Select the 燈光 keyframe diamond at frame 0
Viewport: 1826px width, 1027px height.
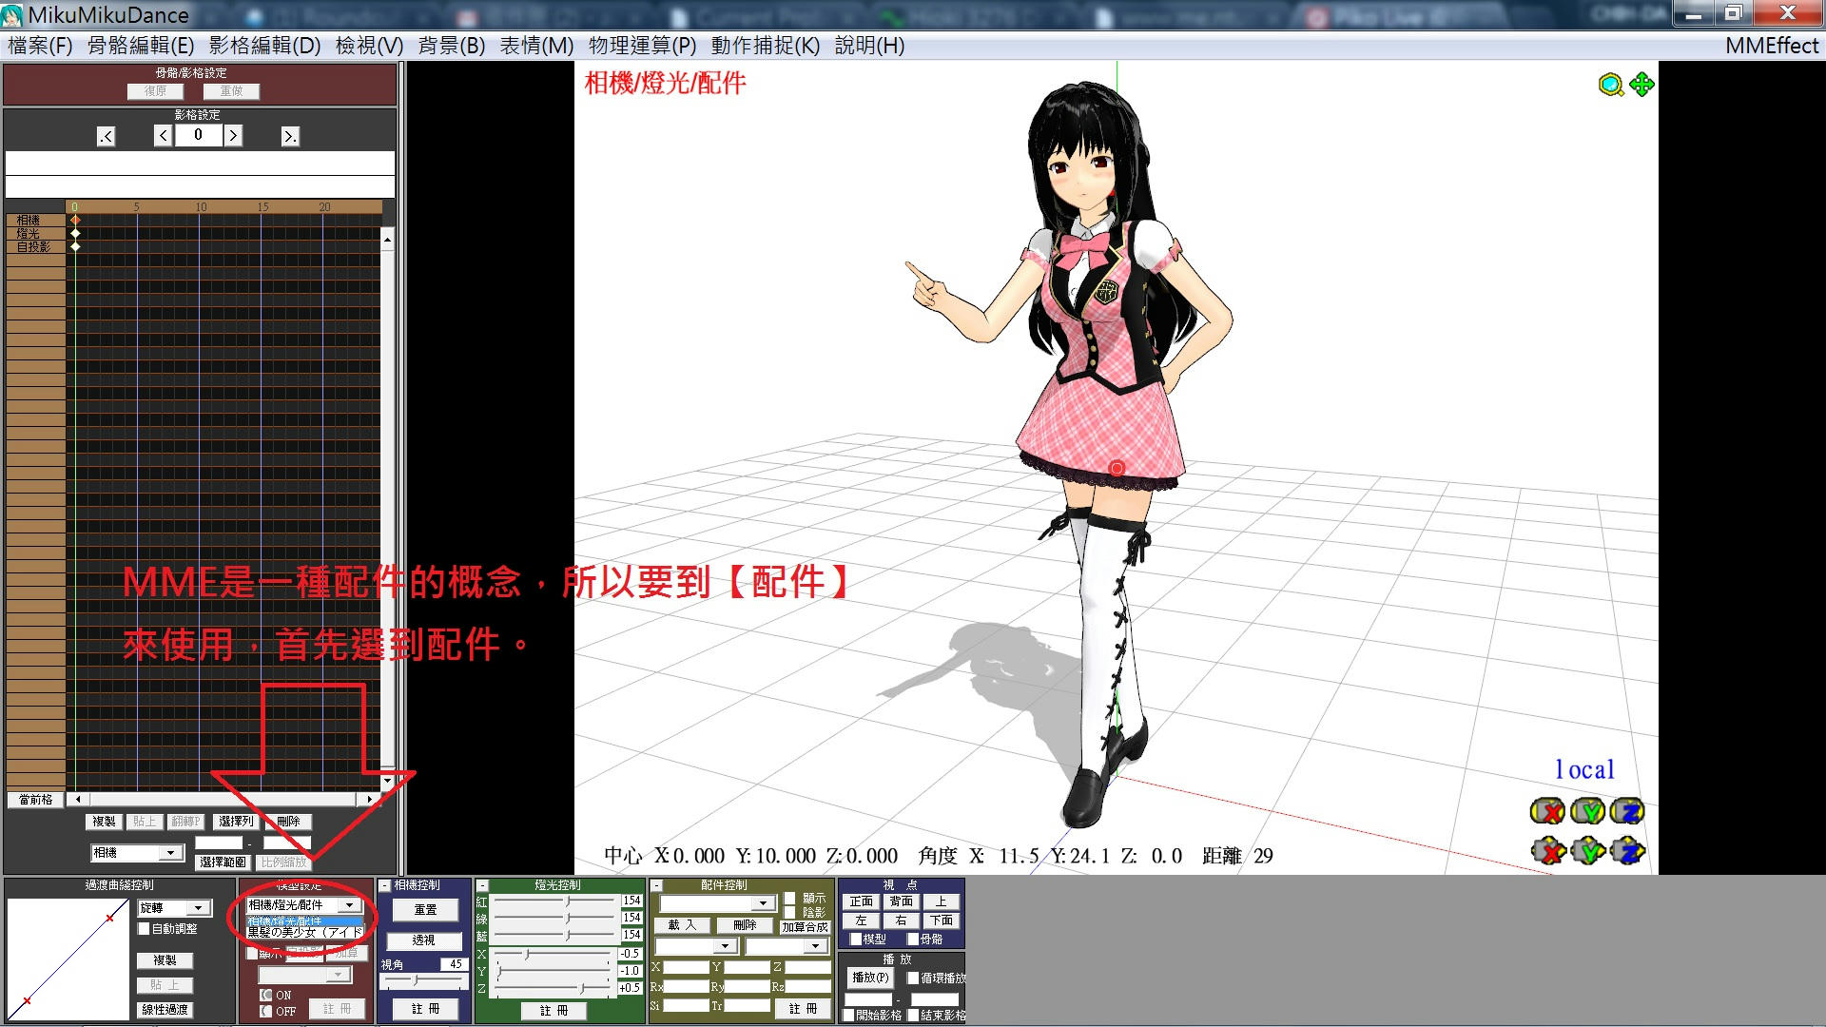click(x=75, y=233)
